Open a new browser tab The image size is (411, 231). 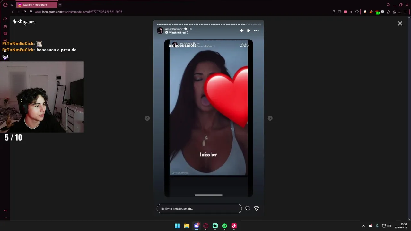pyautogui.click(x=60, y=5)
